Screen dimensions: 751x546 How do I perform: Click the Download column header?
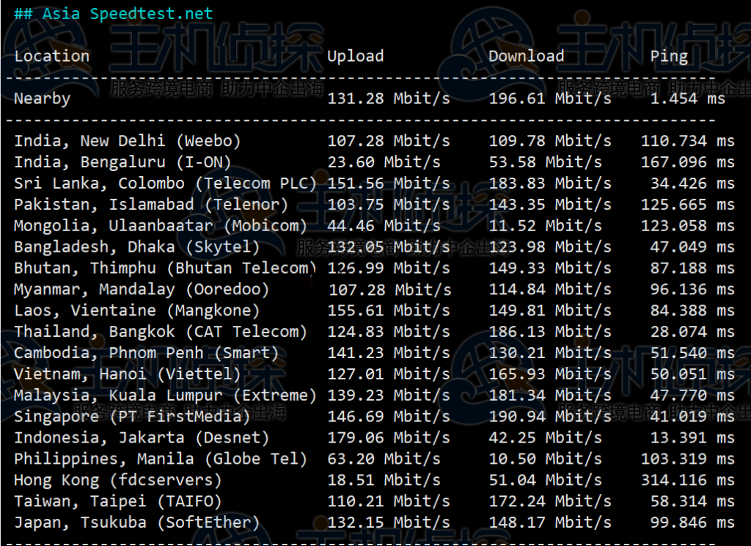pos(526,57)
